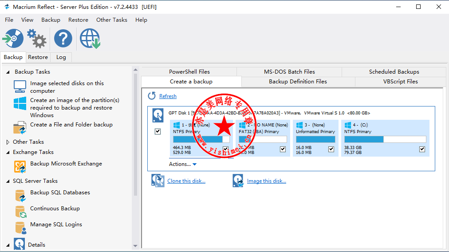Screen dimensions: 449x252
Task: Collapse the SQL Server Tasks section
Action: point(8,181)
